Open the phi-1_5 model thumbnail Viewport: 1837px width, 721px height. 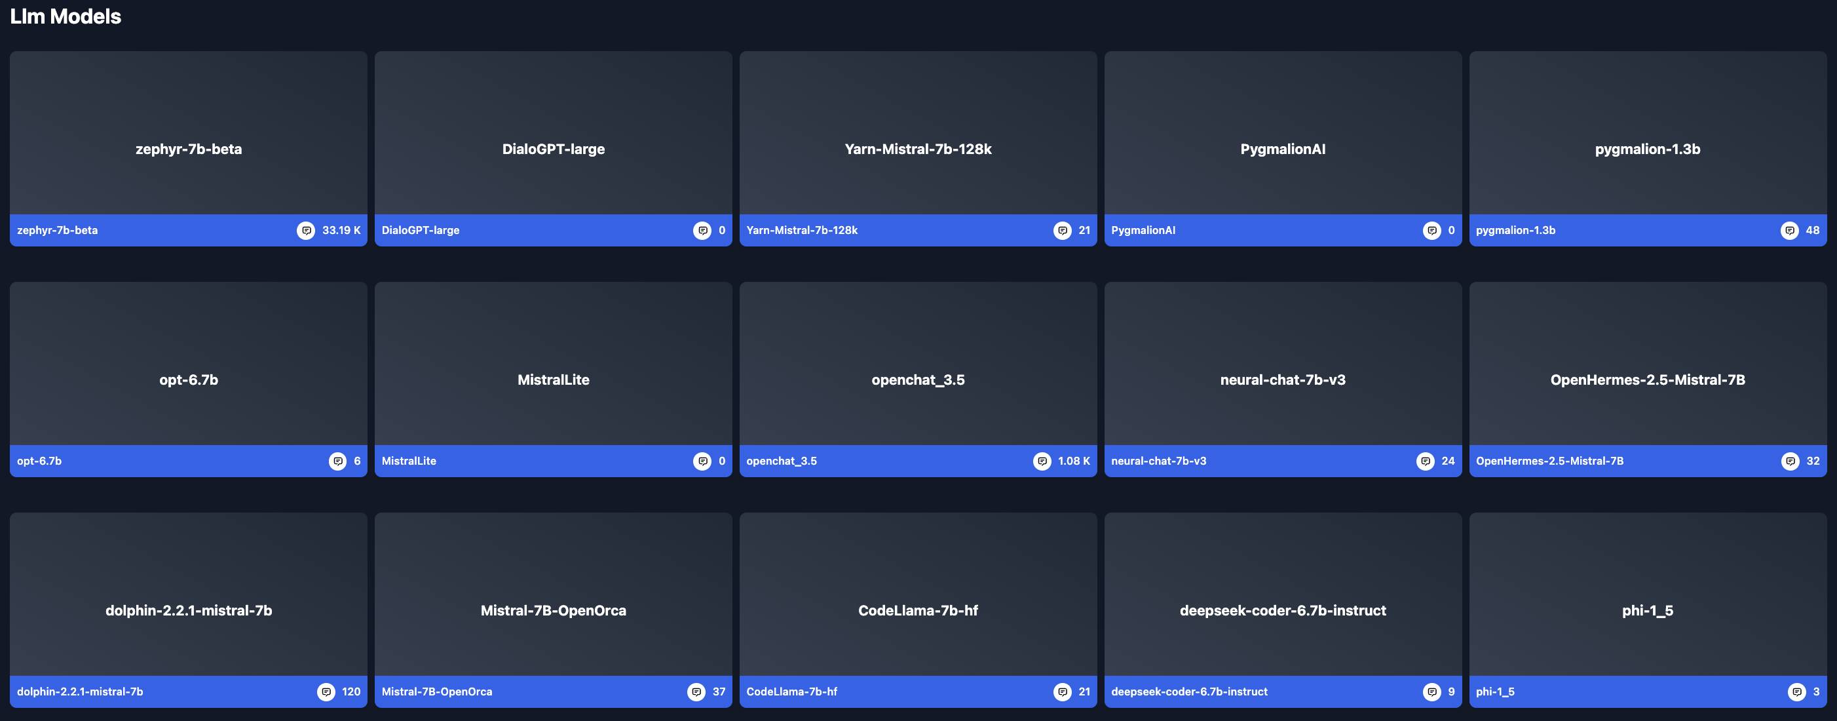tap(1648, 594)
